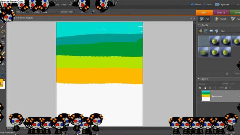This screenshot has width=240, height=135.
Task: Collapse the Effects panel
Action: tap(199, 25)
